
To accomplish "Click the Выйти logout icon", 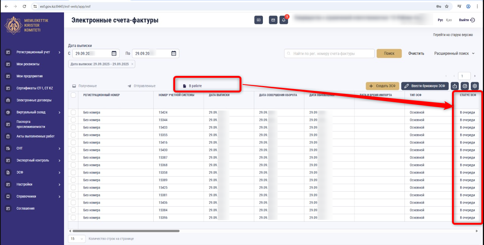I will [x=473, y=20].
